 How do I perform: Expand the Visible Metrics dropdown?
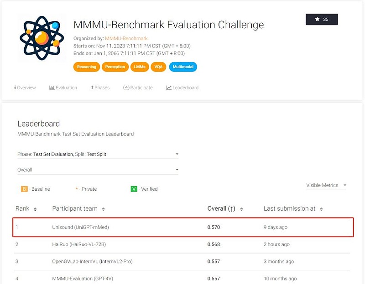[326, 185]
